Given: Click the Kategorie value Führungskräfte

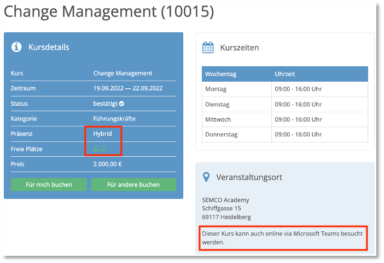Looking at the screenshot, I should coord(114,119).
